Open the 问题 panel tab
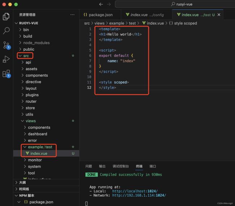 [x=89, y=166]
